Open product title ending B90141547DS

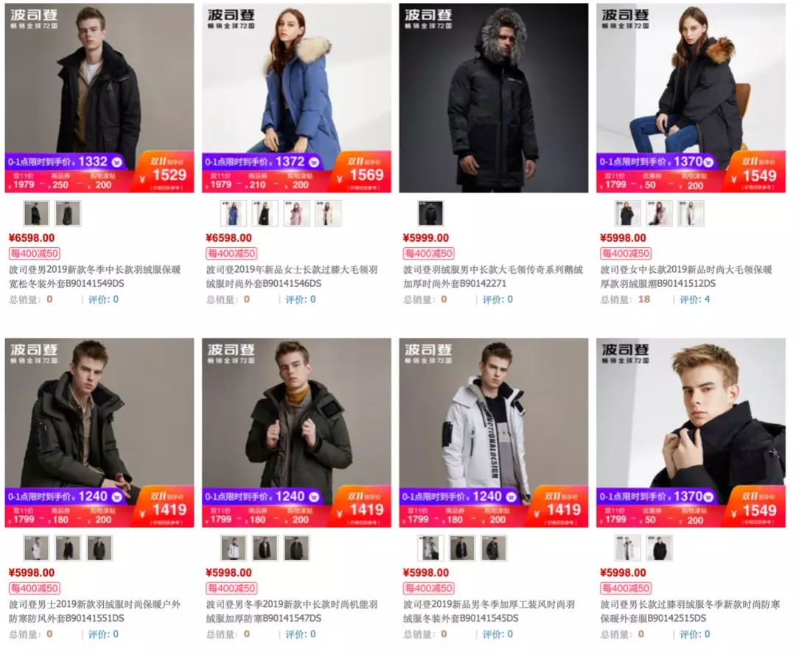coord(292,611)
